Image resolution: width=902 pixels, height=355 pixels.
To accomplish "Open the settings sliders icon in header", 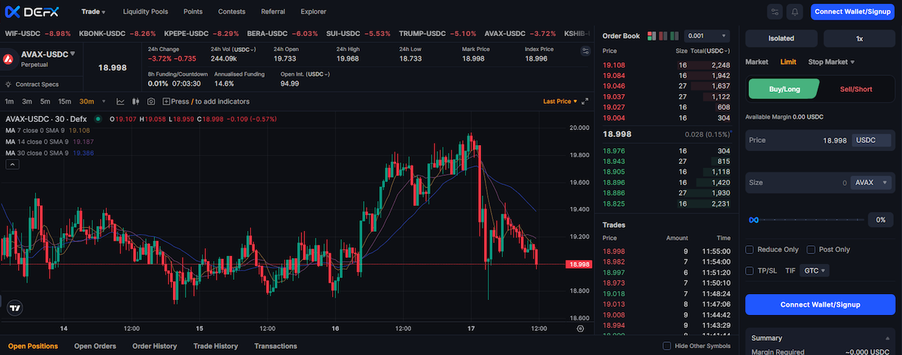I will coord(775,12).
